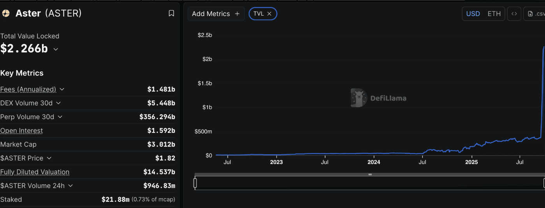Expand $ASTER Volume 24h details

pyautogui.click(x=70, y=186)
